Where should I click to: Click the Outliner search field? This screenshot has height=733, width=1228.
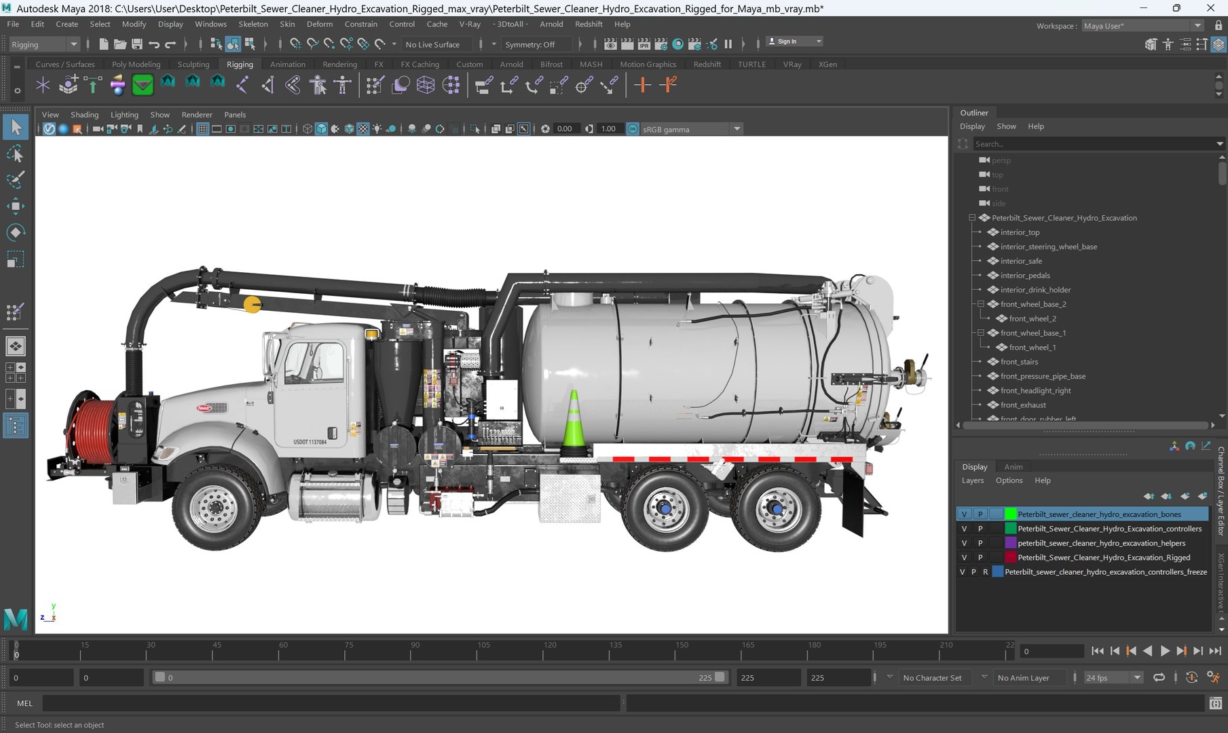(1094, 144)
